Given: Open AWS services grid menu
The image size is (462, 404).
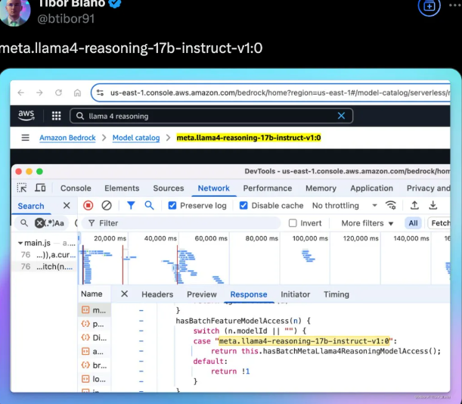Looking at the screenshot, I should 56,116.
